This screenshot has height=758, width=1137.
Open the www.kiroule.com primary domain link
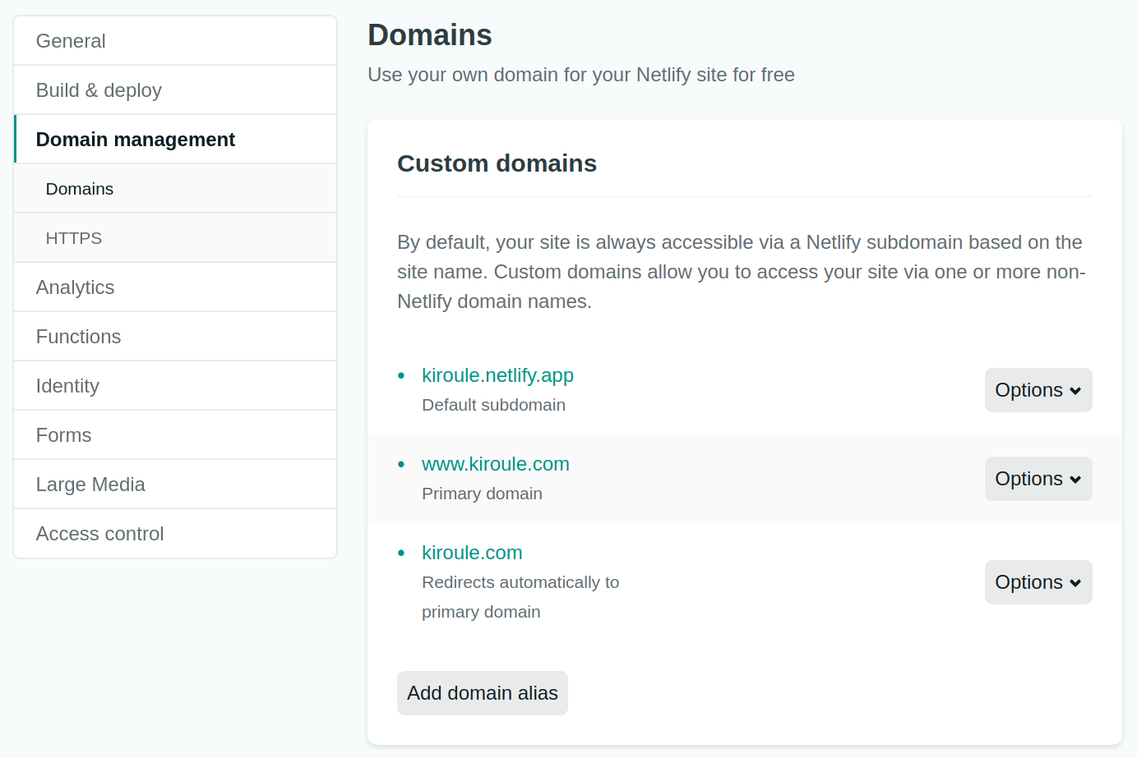click(496, 464)
